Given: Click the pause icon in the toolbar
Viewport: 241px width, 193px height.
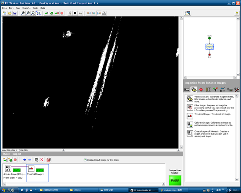Looking at the screenshot, I should 75,13.
